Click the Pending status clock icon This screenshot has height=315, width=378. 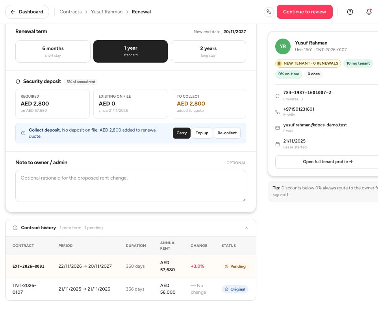[227, 267]
